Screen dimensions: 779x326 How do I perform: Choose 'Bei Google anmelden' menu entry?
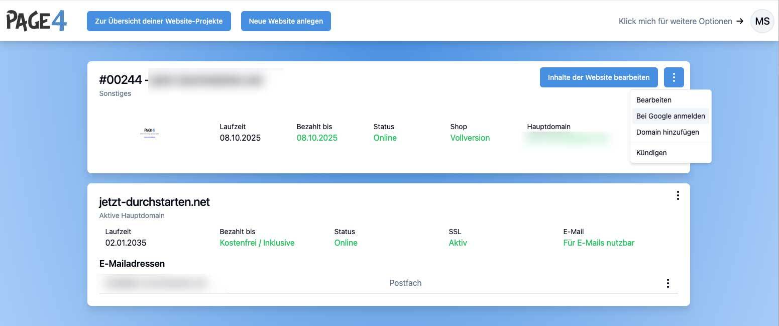671,116
